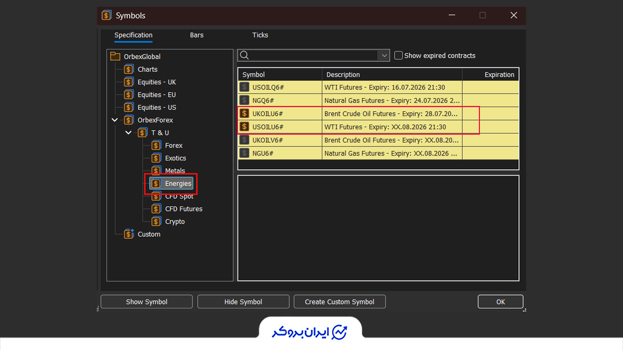
Task: Select the Metals tree item
Action: [175, 171]
